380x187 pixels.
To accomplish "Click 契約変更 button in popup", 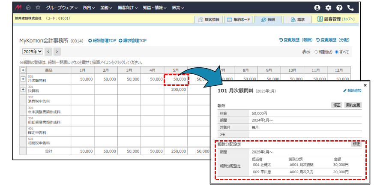I will [353, 105].
